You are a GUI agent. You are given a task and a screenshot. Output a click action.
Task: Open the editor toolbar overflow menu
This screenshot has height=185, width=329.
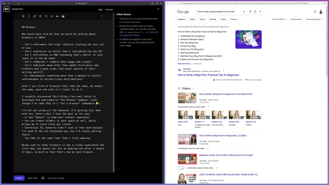point(102,16)
